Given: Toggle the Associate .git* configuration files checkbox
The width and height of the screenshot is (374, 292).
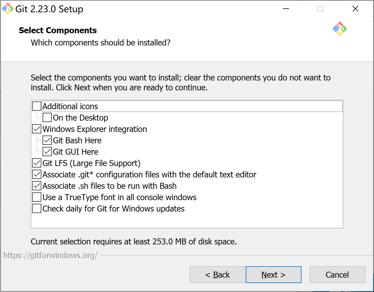Looking at the screenshot, I should [37, 174].
